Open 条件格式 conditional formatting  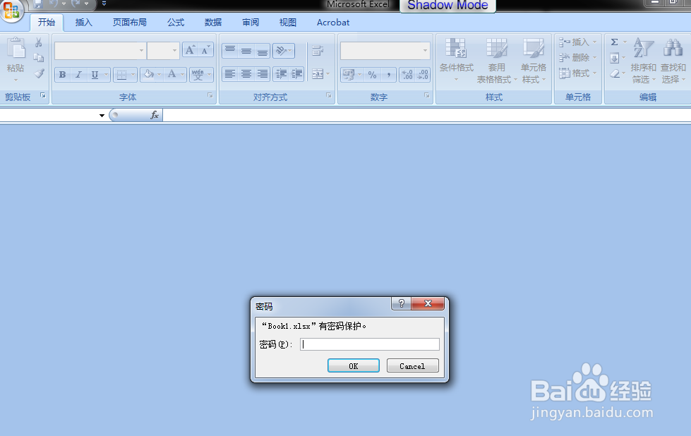pyautogui.click(x=456, y=60)
